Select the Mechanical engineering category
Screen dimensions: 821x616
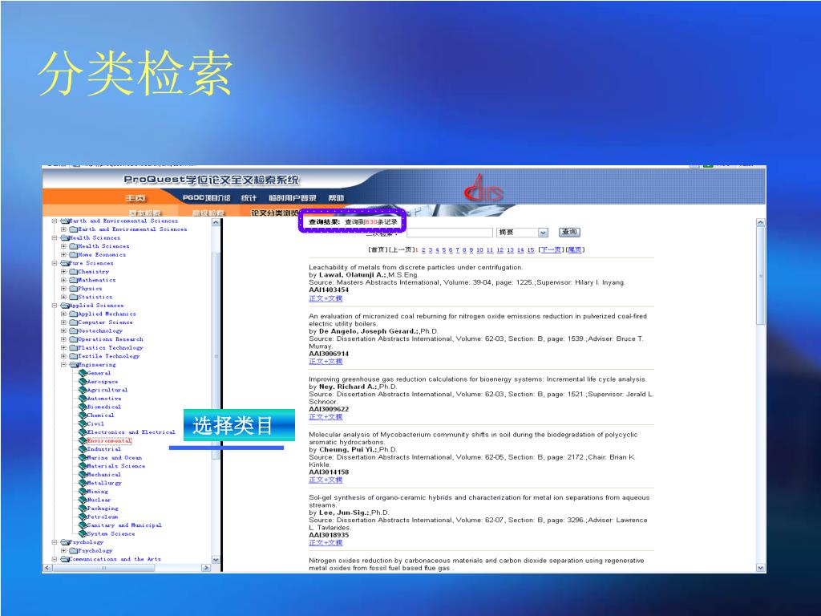coord(103,475)
